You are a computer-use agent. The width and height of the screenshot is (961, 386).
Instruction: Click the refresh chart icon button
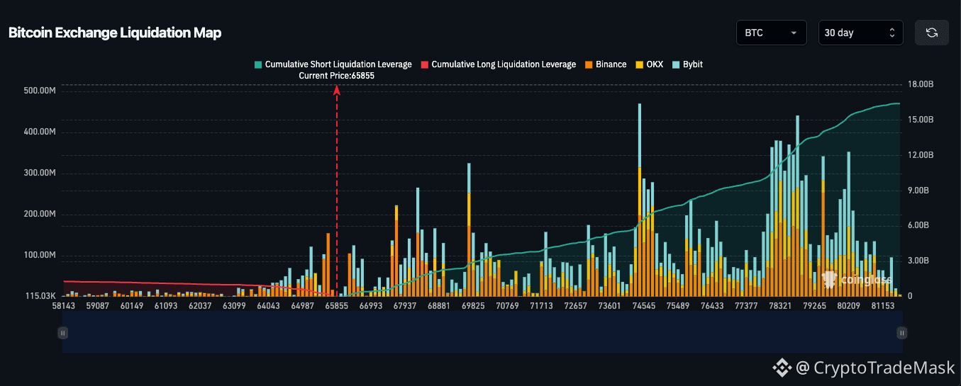[x=931, y=33]
